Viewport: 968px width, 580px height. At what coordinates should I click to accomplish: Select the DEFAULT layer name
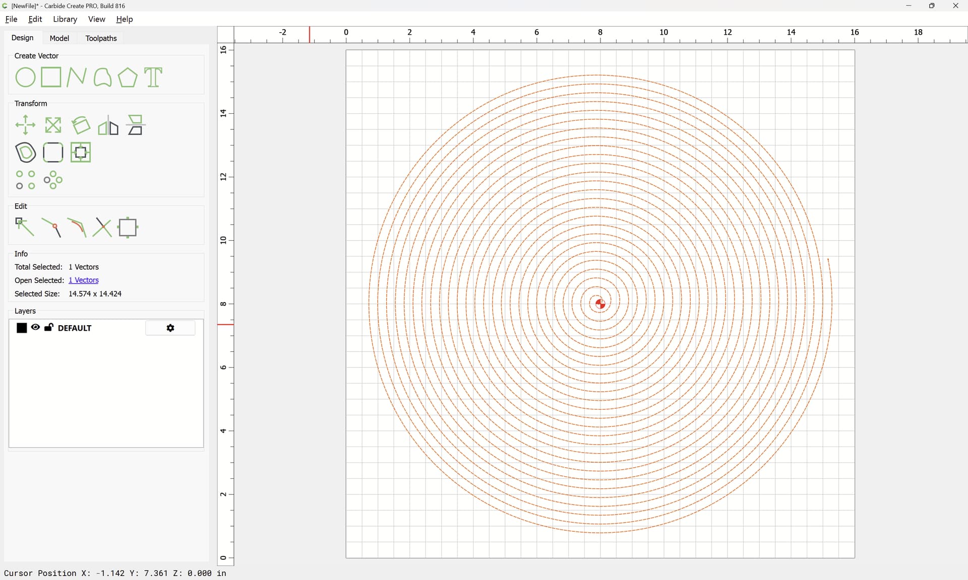[x=75, y=328]
